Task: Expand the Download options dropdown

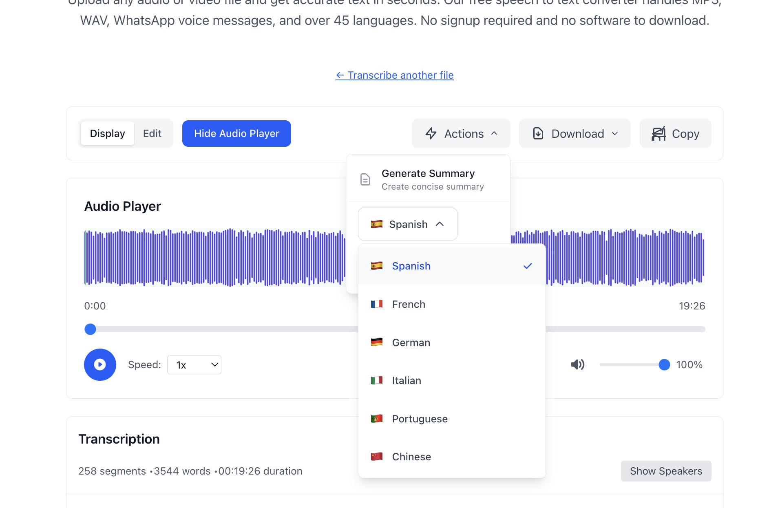Action: (615, 133)
